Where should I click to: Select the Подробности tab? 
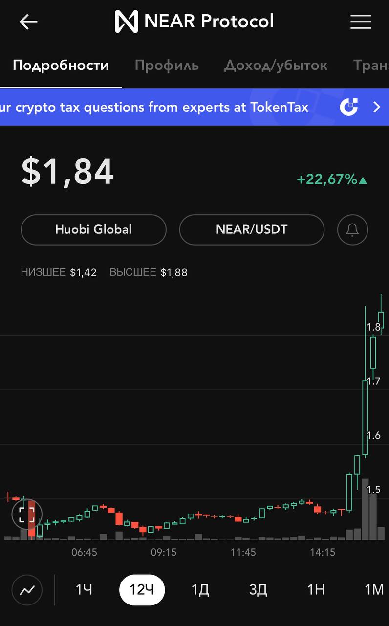point(61,66)
